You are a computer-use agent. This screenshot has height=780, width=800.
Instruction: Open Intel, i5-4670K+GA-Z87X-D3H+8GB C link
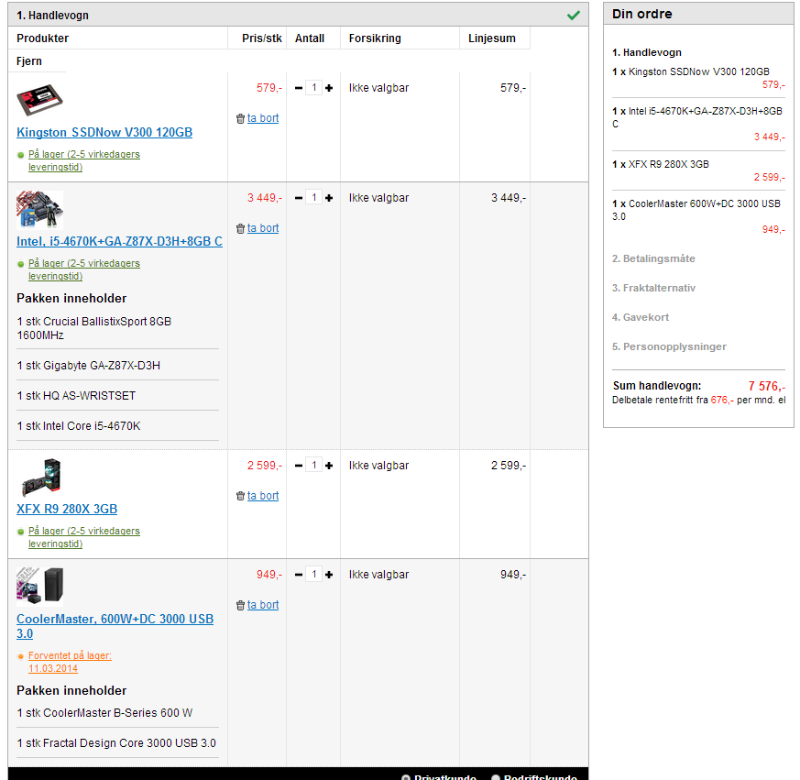click(x=119, y=241)
